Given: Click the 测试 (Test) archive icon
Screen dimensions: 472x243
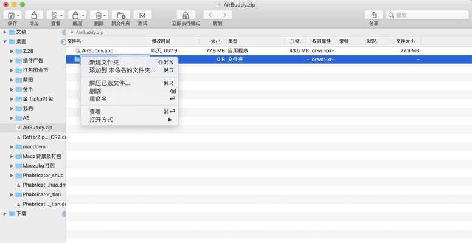Looking at the screenshot, I should [x=142, y=15].
